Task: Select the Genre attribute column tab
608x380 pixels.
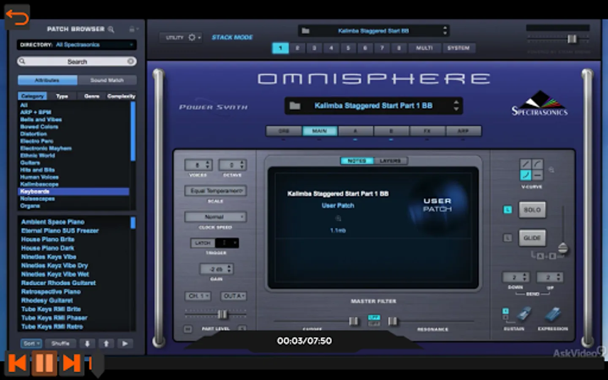Action: click(x=92, y=96)
